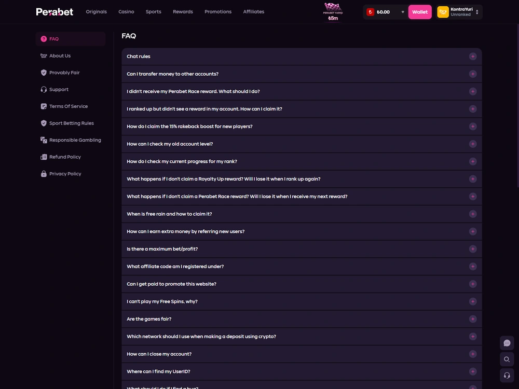This screenshot has height=389, width=519.
Task: Expand 'How can I check my old account level?'
Action: click(x=302, y=144)
